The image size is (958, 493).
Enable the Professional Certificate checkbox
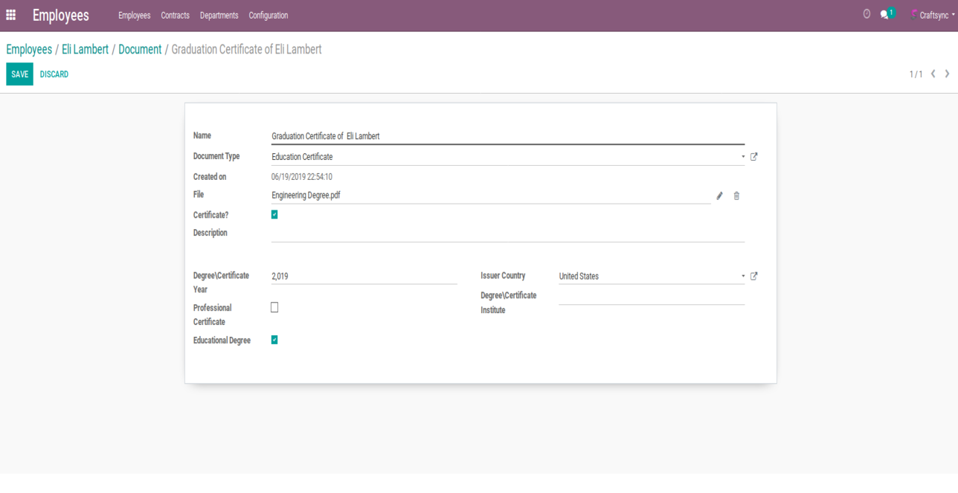pyautogui.click(x=274, y=307)
